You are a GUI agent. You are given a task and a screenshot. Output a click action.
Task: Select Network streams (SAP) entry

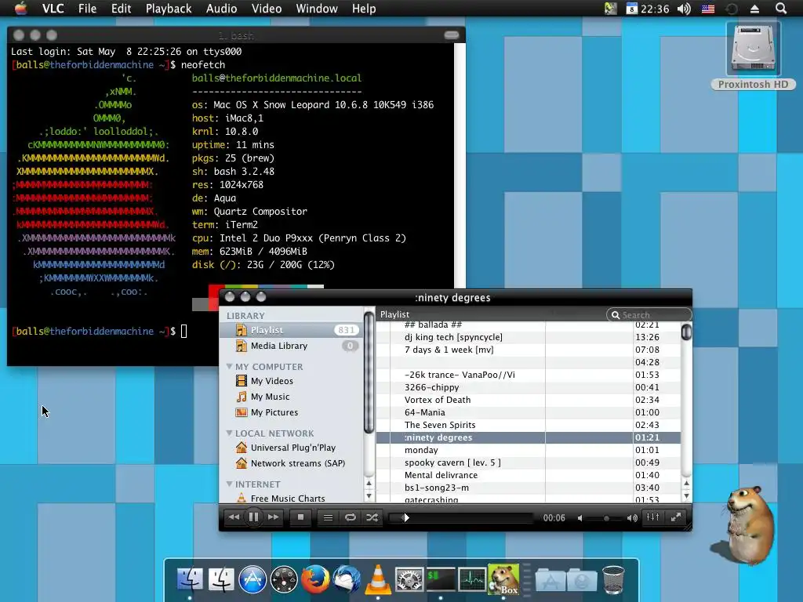click(297, 463)
